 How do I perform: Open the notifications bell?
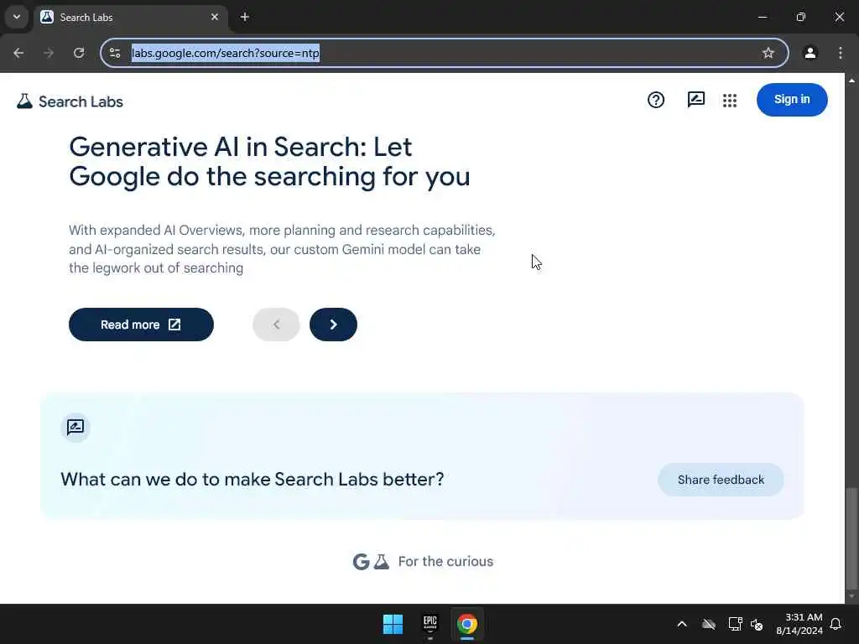pos(836,624)
